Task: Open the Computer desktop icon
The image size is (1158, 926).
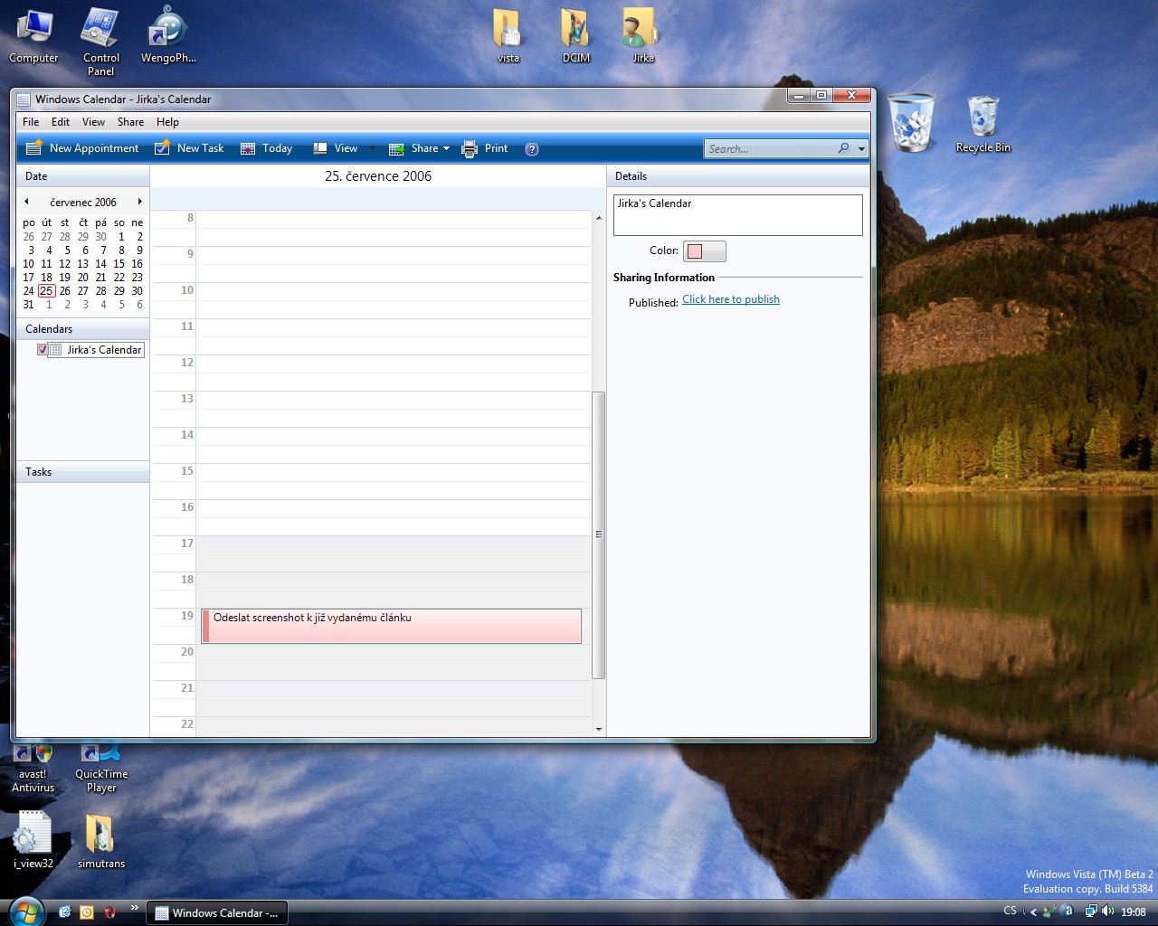Action: coord(33,36)
